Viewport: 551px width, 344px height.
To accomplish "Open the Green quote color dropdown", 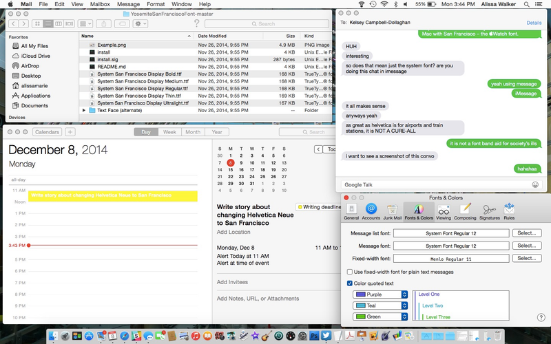I will click(380, 316).
